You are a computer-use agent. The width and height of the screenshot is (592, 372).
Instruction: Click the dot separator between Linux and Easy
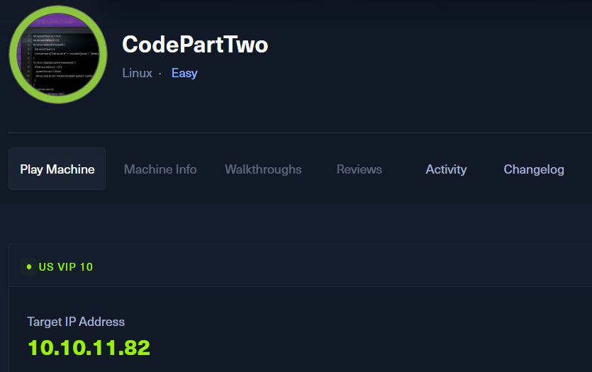coord(160,73)
